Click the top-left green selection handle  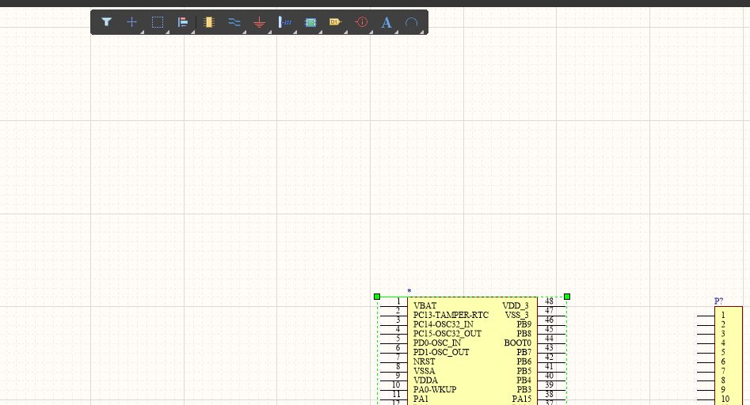pos(377,297)
